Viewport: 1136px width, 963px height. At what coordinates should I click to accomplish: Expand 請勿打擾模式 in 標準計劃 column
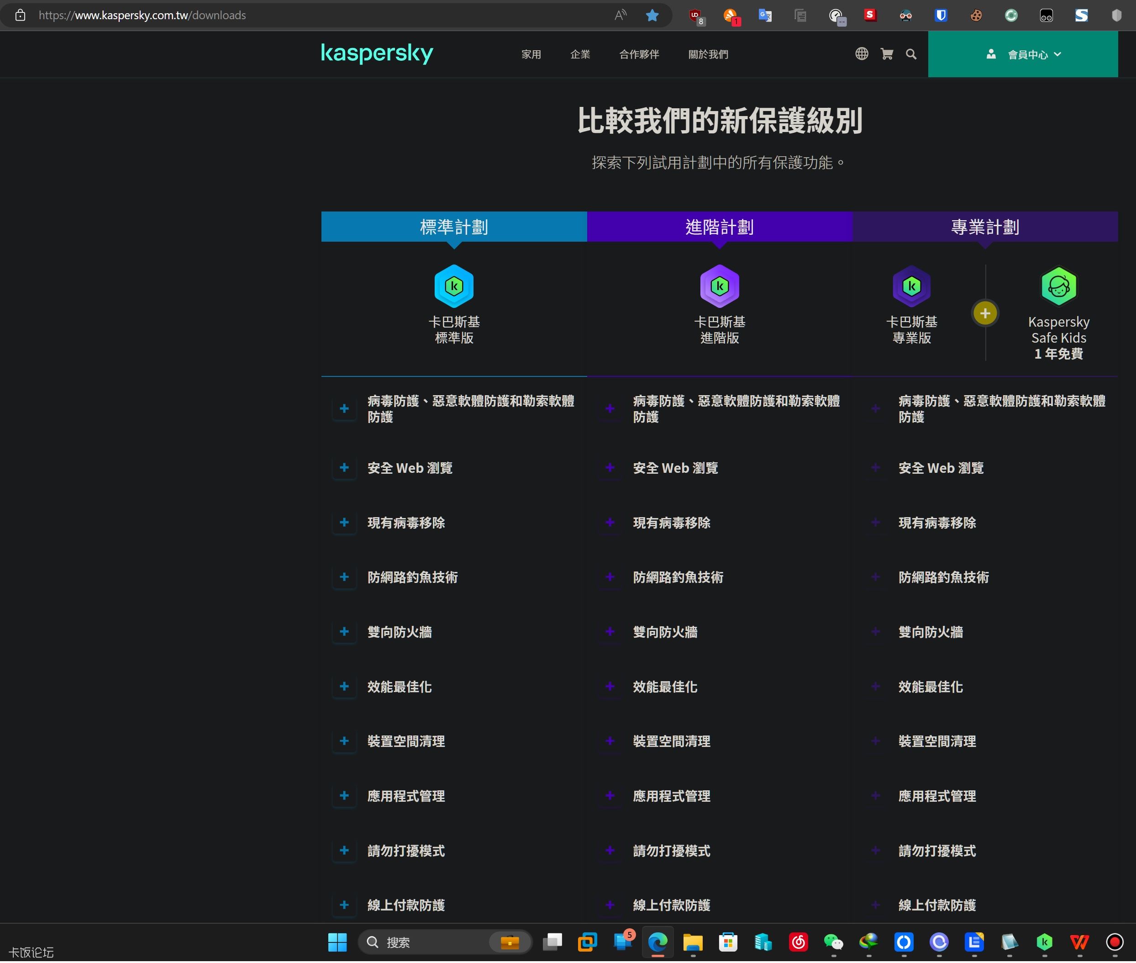click(x=344, y=850)
